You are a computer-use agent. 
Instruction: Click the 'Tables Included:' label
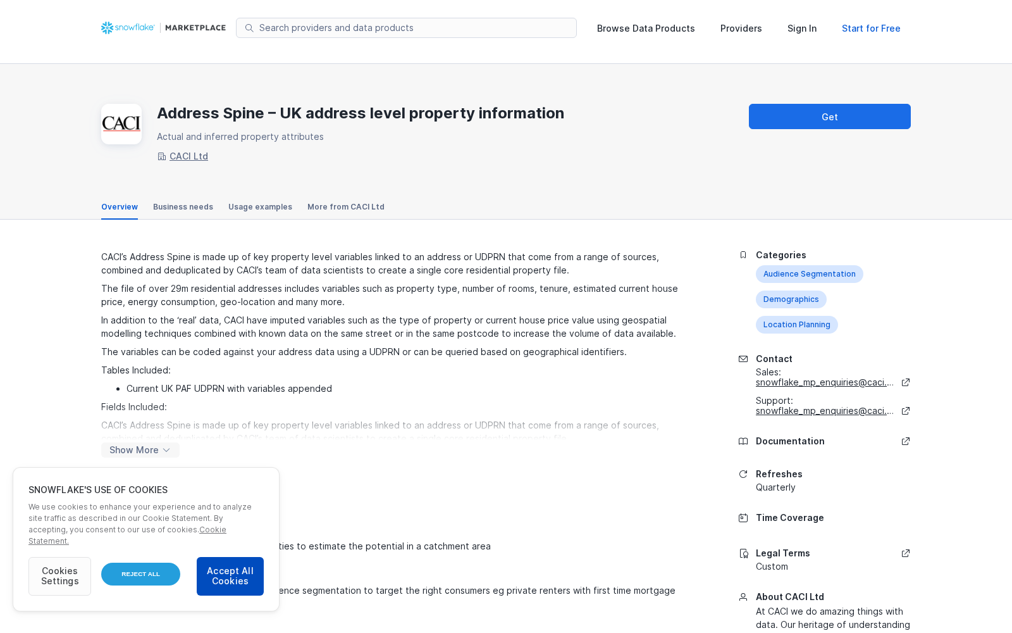pos(136,370)
